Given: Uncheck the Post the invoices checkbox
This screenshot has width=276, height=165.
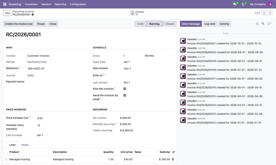Looking at the screenshot, I should tap(124, 89).
